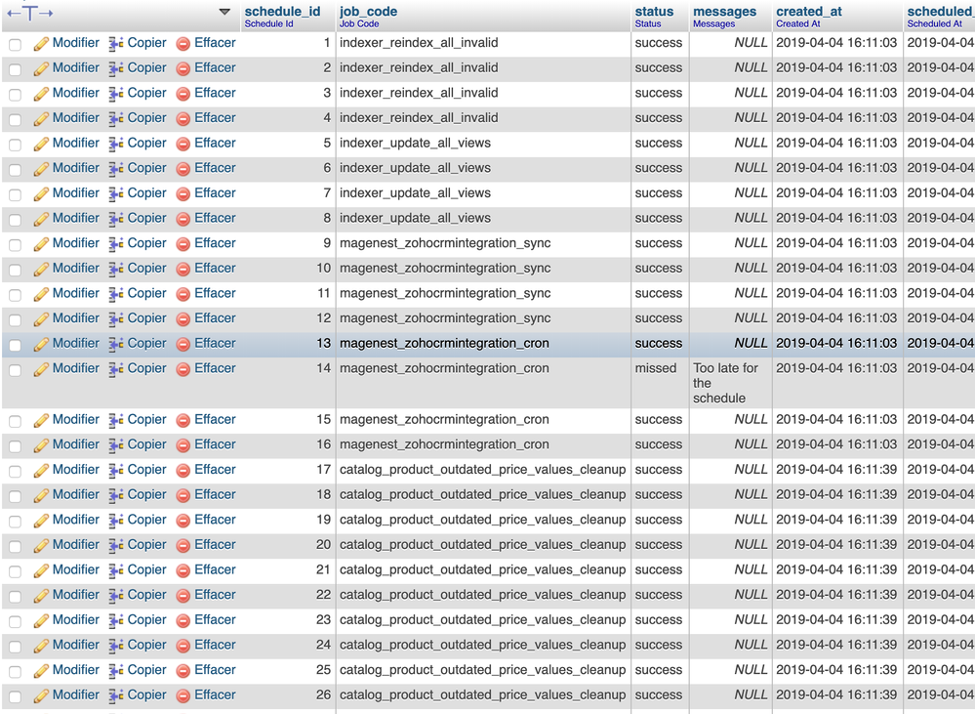
Task: Sort by the job_code column header
Action: tap(368, 12)
